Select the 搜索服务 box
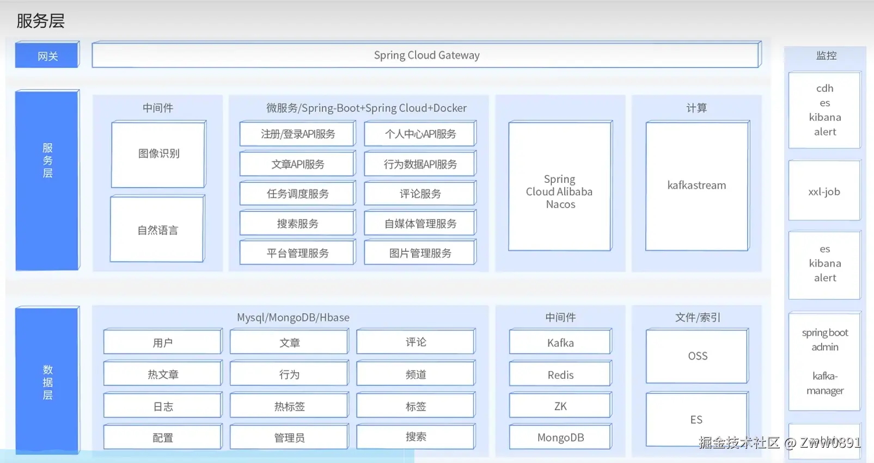Image resolution: width=874 pixels, height=463 pixels. [297, 223]
